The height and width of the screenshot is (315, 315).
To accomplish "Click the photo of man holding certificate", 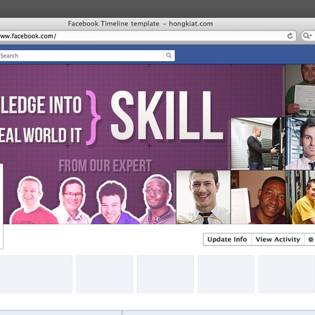I will [300, 91].
